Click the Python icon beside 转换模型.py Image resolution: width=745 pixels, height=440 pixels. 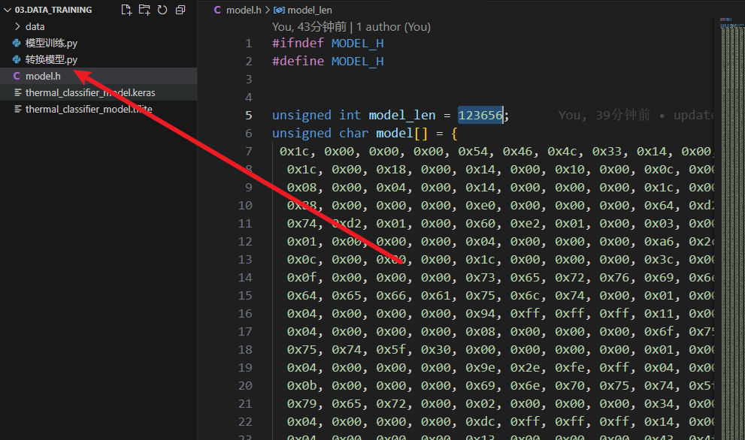click(x=17, y=59)
